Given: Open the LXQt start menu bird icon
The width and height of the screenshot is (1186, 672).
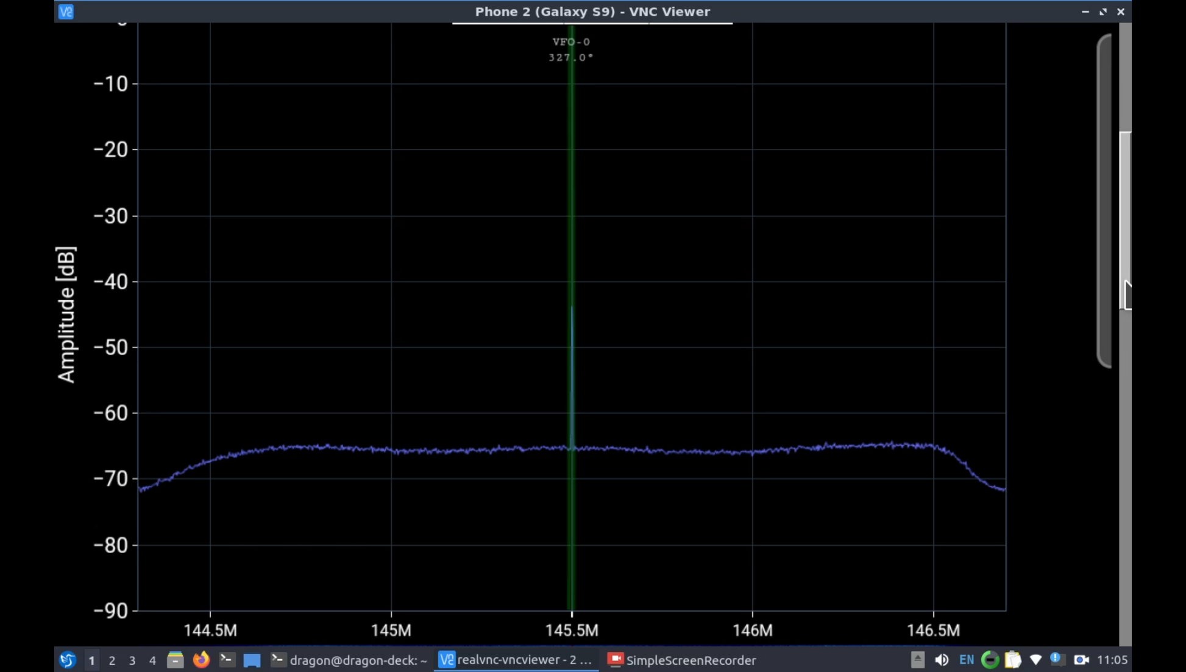Looking at the screenshot, I should (67, 660).
